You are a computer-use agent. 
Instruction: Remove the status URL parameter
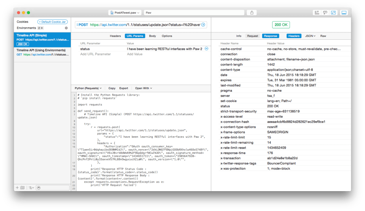click(x=206, y=49)
